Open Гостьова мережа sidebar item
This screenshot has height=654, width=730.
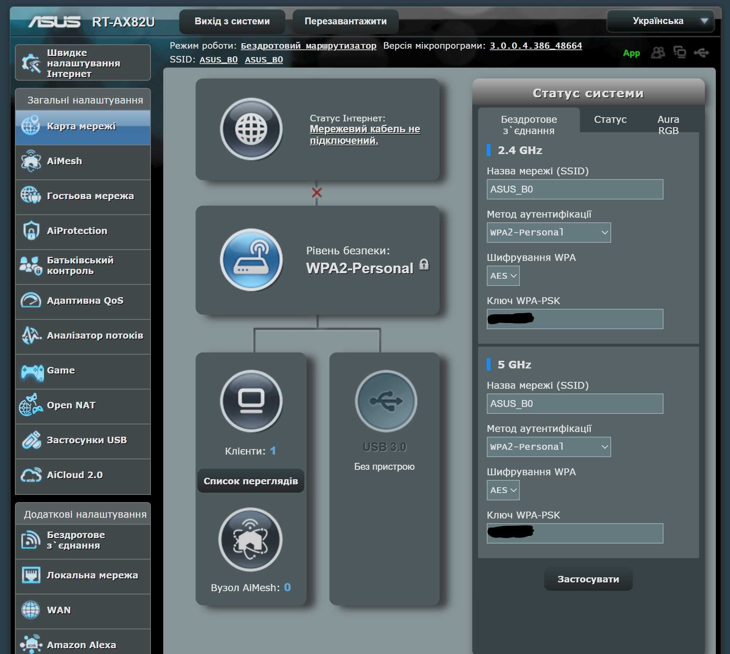click(83, 197)
